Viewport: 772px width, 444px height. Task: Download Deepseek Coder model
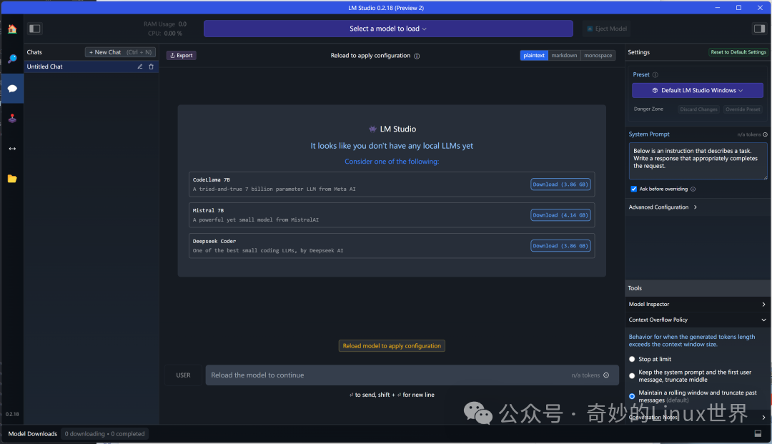point(560,246)
